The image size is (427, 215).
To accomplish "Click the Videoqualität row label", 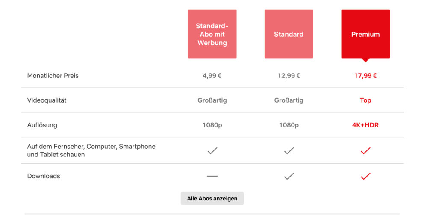I will [x=47, y=100].
